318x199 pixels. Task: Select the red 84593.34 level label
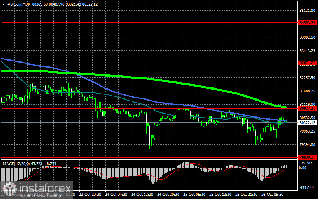click(307, 23)
